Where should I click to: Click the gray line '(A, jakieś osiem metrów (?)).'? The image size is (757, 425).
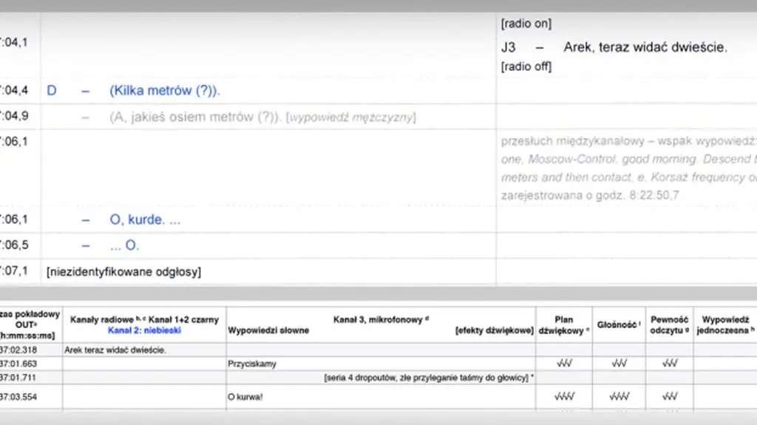click(195, 117)
